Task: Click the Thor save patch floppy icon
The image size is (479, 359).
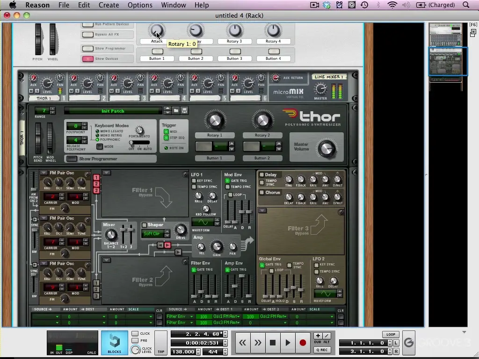Action: point(184,110)
